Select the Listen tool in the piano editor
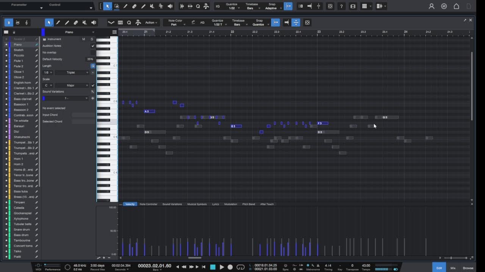 pyautogui.click(x=94, y=23)
